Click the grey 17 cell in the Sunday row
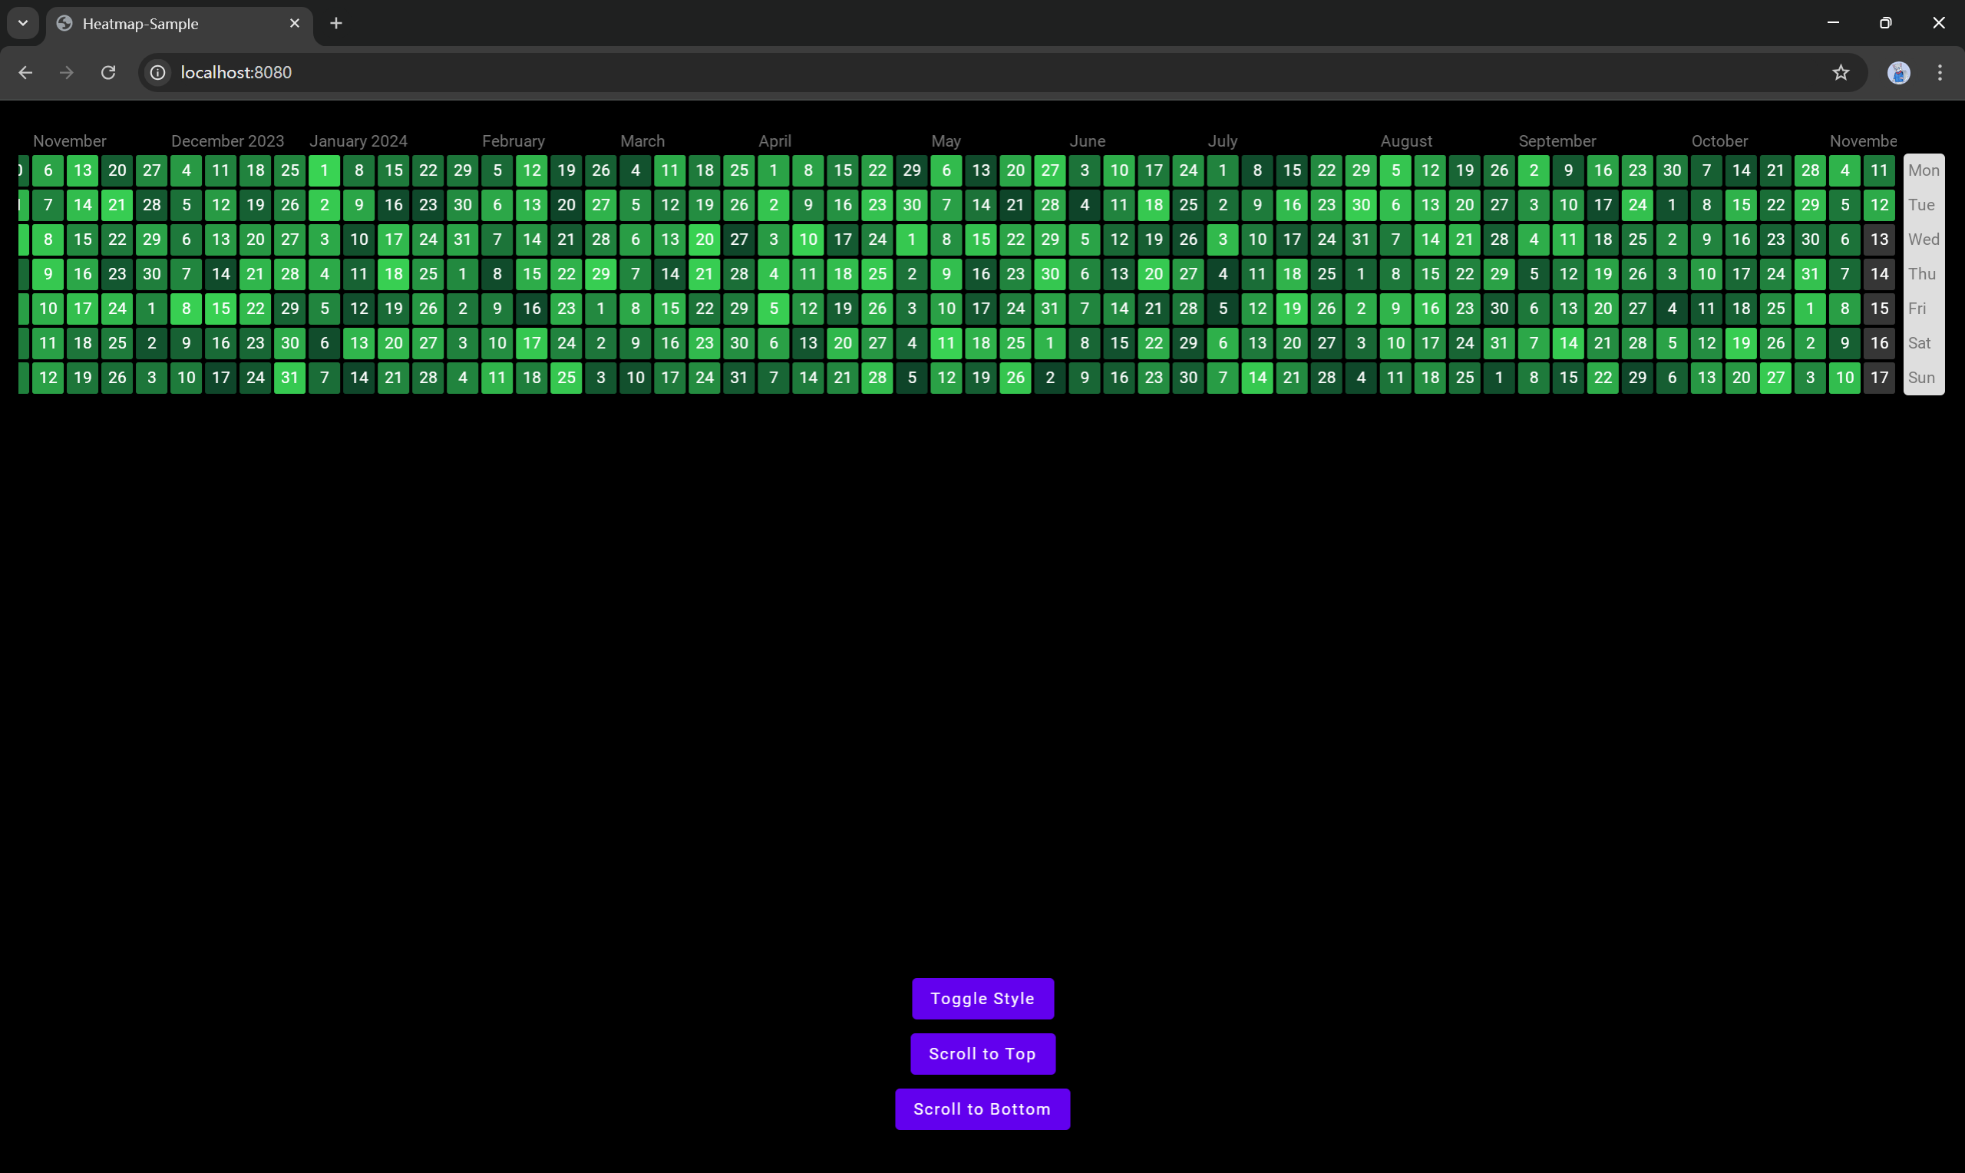Screen dimensions: 1965x1173 pyautogui.click(x=1879, y=378)
